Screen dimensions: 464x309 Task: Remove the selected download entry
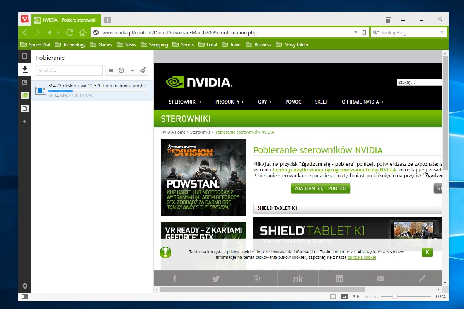pyautogui.click(x=132, y=70)
